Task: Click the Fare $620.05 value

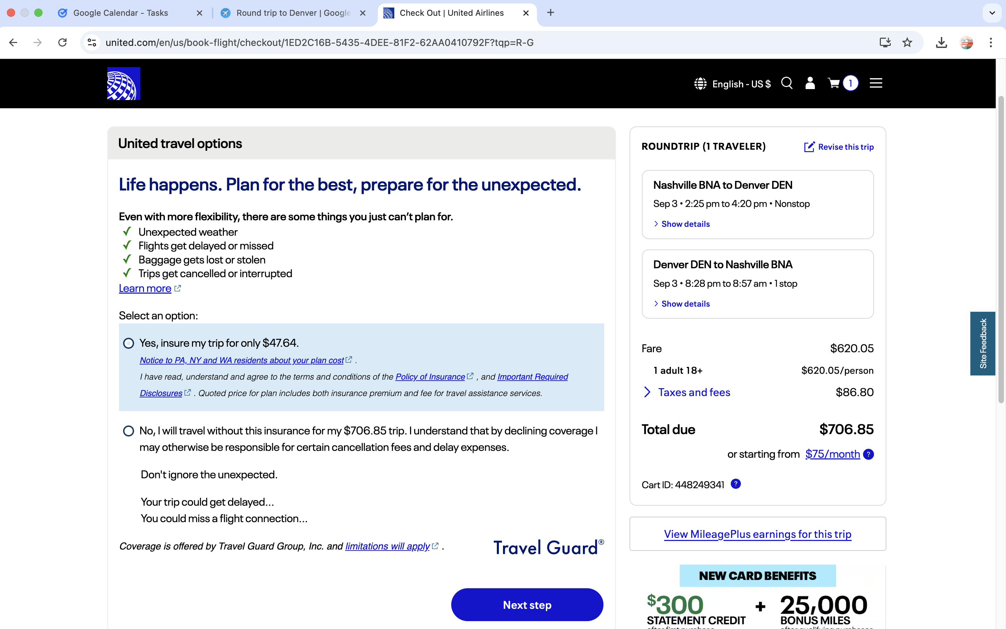Action: point(852,348)
